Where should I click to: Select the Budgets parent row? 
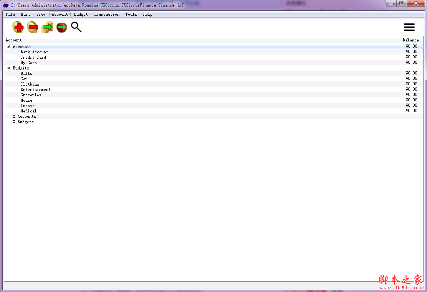(213, 68)
